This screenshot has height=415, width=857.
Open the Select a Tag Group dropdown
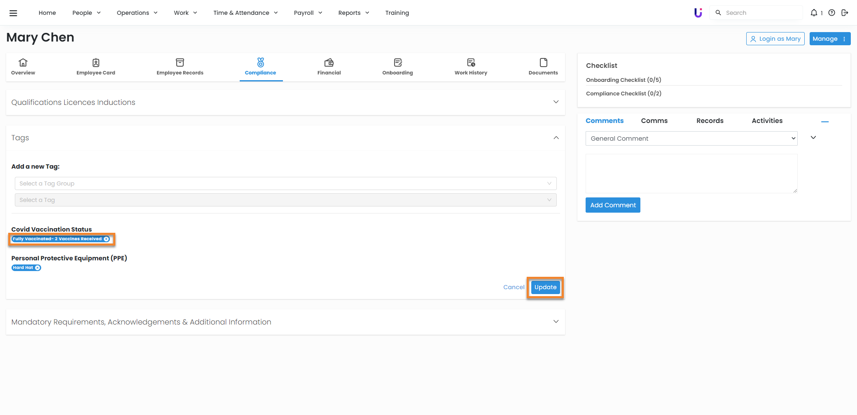(285, 183)
